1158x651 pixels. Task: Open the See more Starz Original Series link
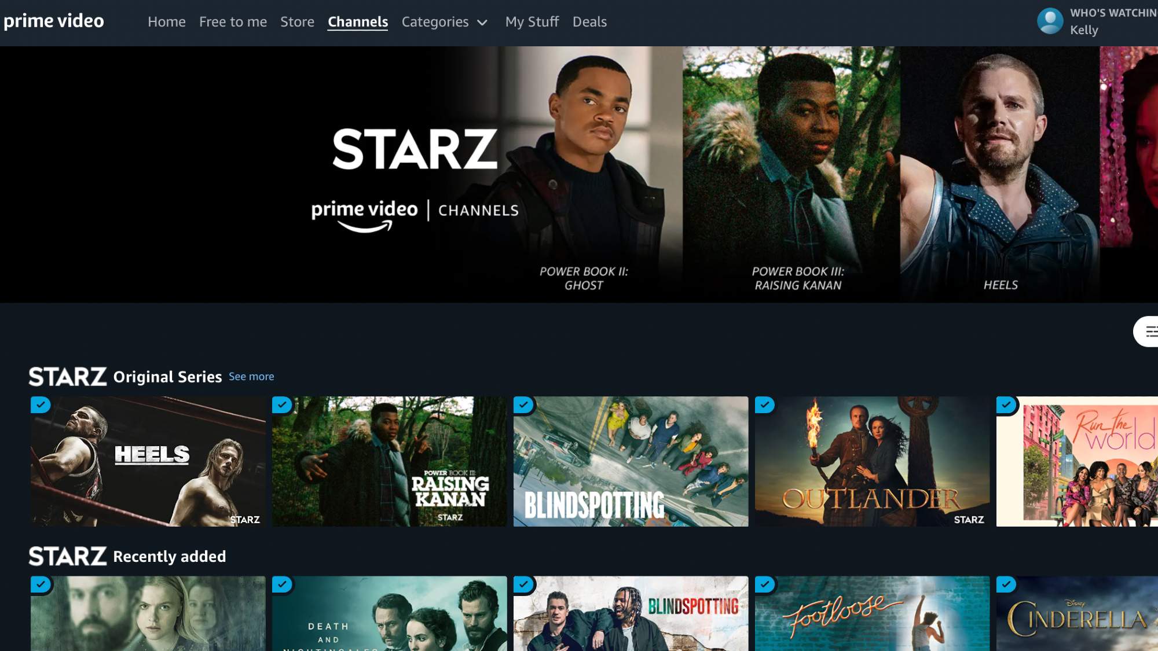(251, 376)
